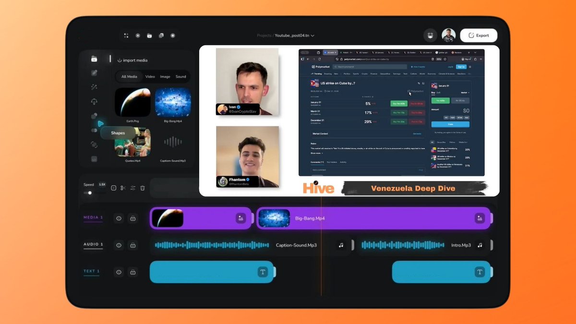Toggle visibility of AUDIO 1 track
The height and width of the screenshot is (324, 576).
click(x=119, y=245)
